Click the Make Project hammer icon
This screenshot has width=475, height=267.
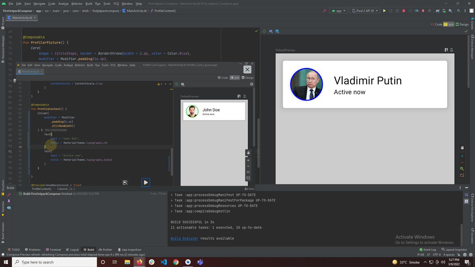325,11
